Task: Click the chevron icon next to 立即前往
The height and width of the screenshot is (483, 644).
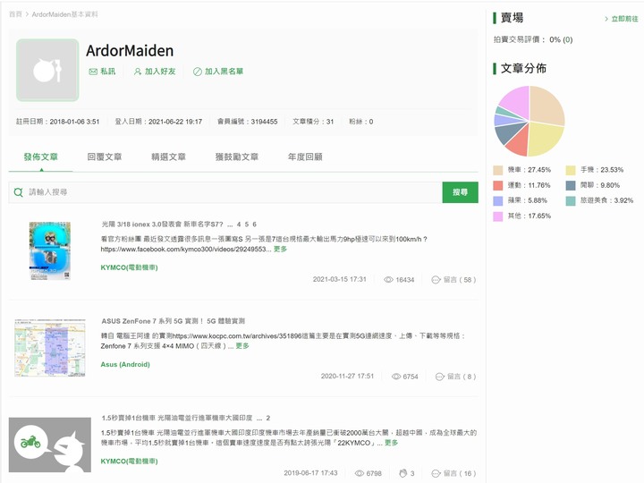Action: tap(606, 19)
